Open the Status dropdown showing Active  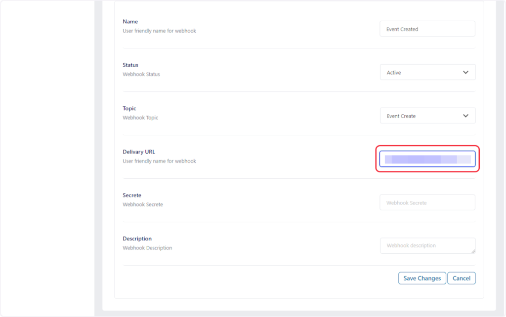[x=427, y=73]
